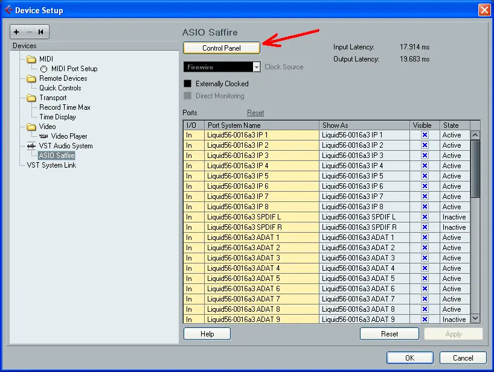Click the ports list scroll up arrow
The height and width of the screenshot is (372, 494).
pyautogui.click(x=475, y=135)
